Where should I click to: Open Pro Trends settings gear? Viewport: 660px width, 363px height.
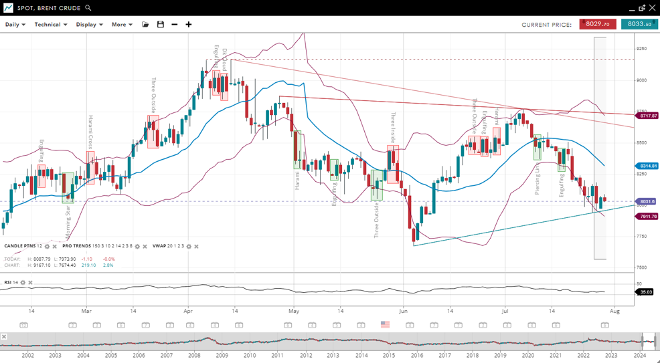tap(137, 247)
